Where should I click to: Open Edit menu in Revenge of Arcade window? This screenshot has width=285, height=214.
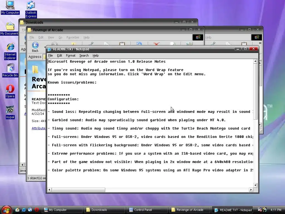[41, 37]
